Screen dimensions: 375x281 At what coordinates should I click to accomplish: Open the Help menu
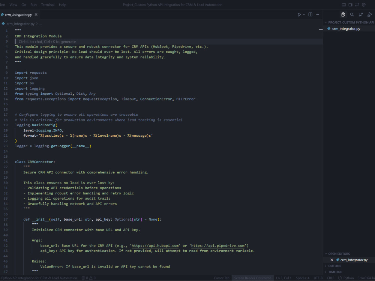[63, 5]
